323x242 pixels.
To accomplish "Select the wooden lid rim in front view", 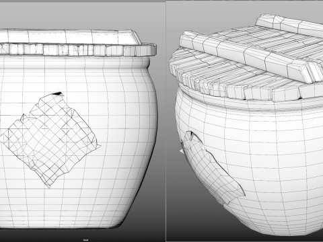I will tap(78, 50).
